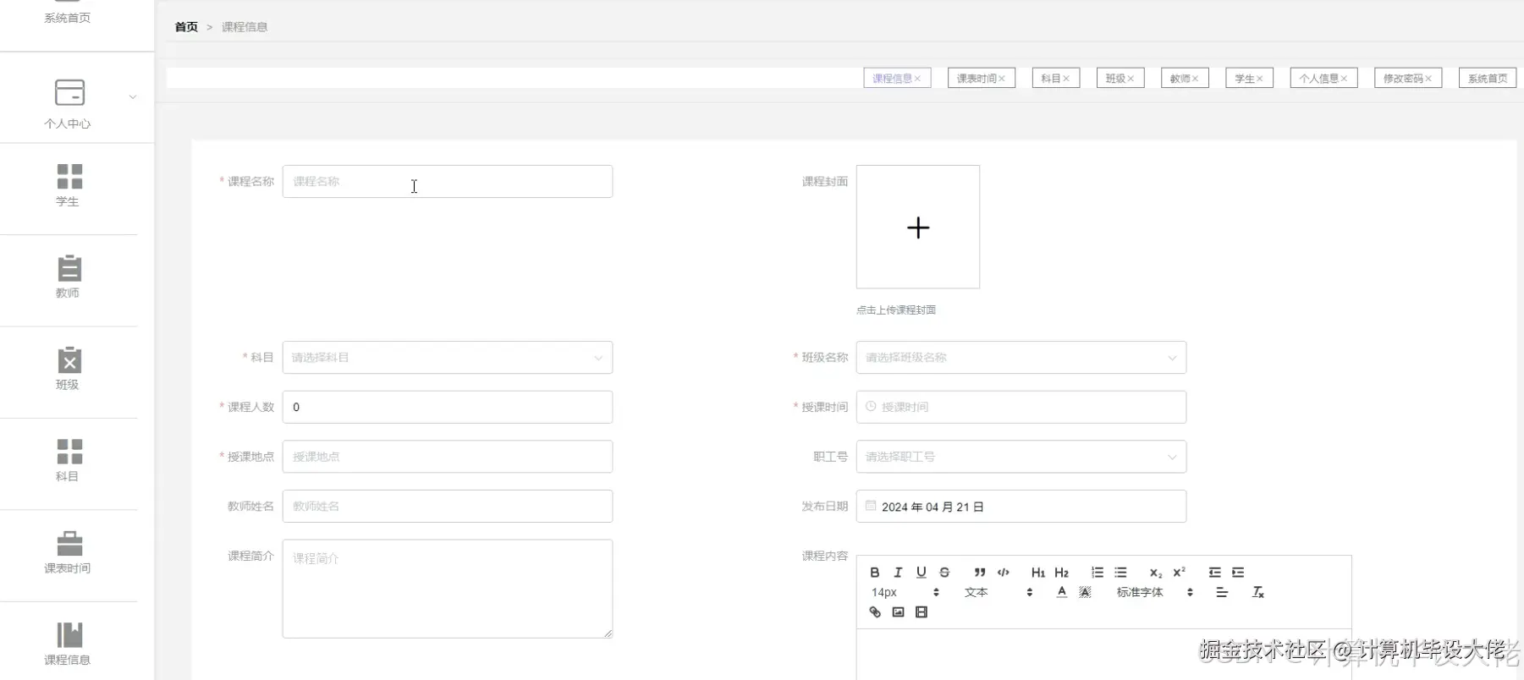Apply blockquote formatting in editor
The height and width of the screenshot is (680, 1524).
(x=980, y=573)
